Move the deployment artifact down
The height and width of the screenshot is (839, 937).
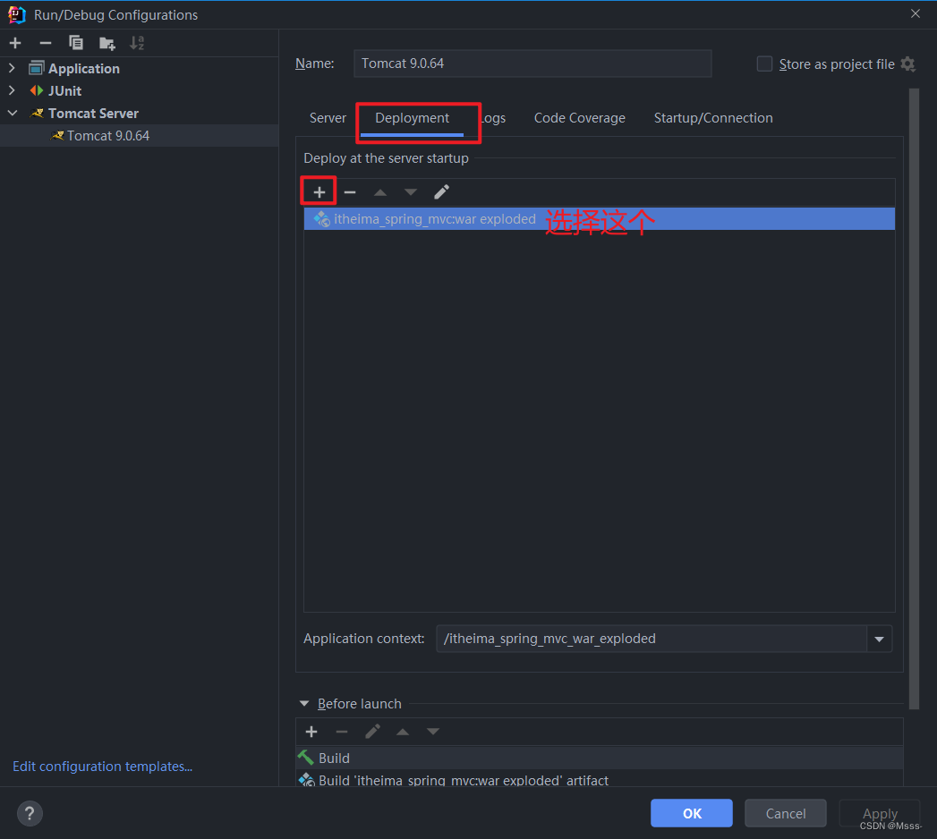point(410,191)
